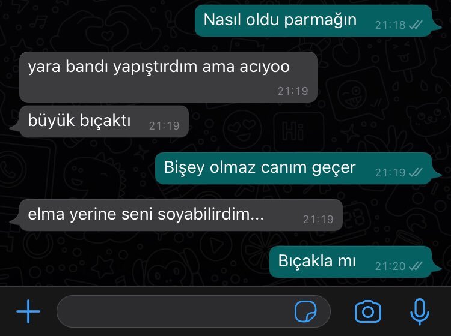
Task: Tap the 21:19 timestamp beside 'büyük bıçaktı'
Action: click(164, 126)
